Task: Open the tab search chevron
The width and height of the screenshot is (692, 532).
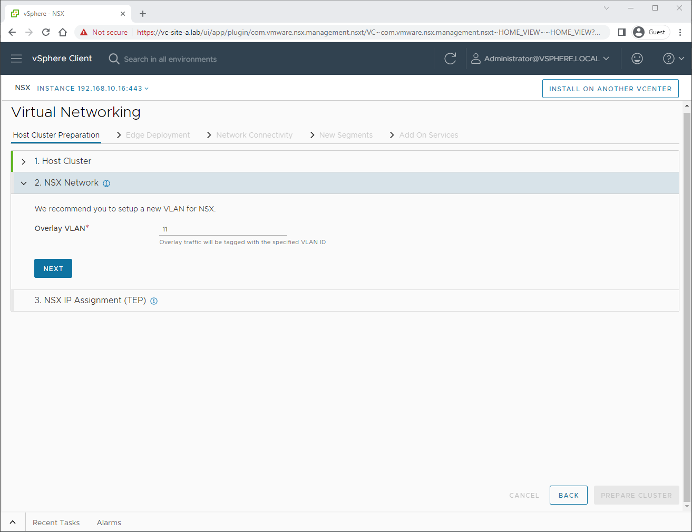Action: pyautogui.click(x=607, y=8)
